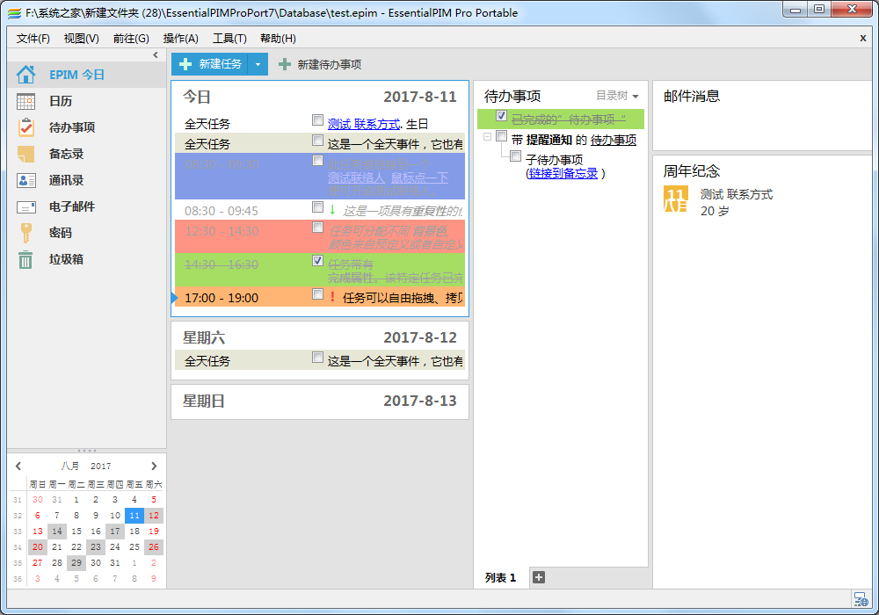The height and width of the screenshot is (615, 879).
Task: Tick checkbox of 带 提醒通知 的 待办事项
Action: tap(502, 136)
